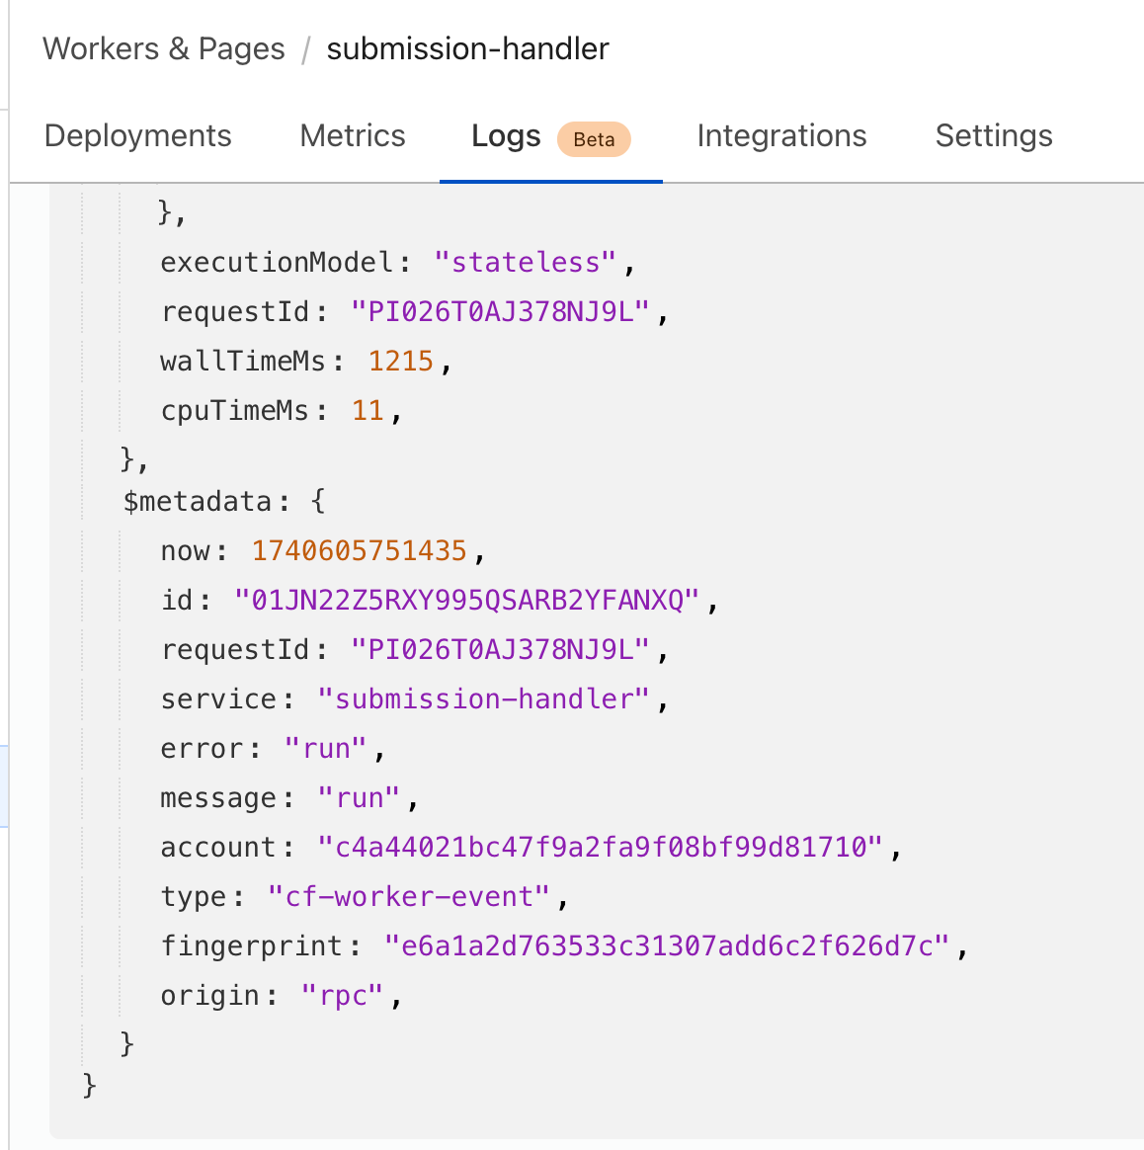Click the wallTimeMs value 1215
1144x1150 pixels.
401,362
